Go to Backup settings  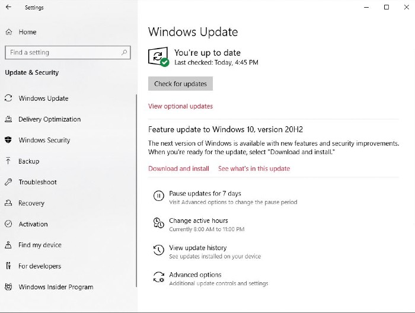coord(28,161)
